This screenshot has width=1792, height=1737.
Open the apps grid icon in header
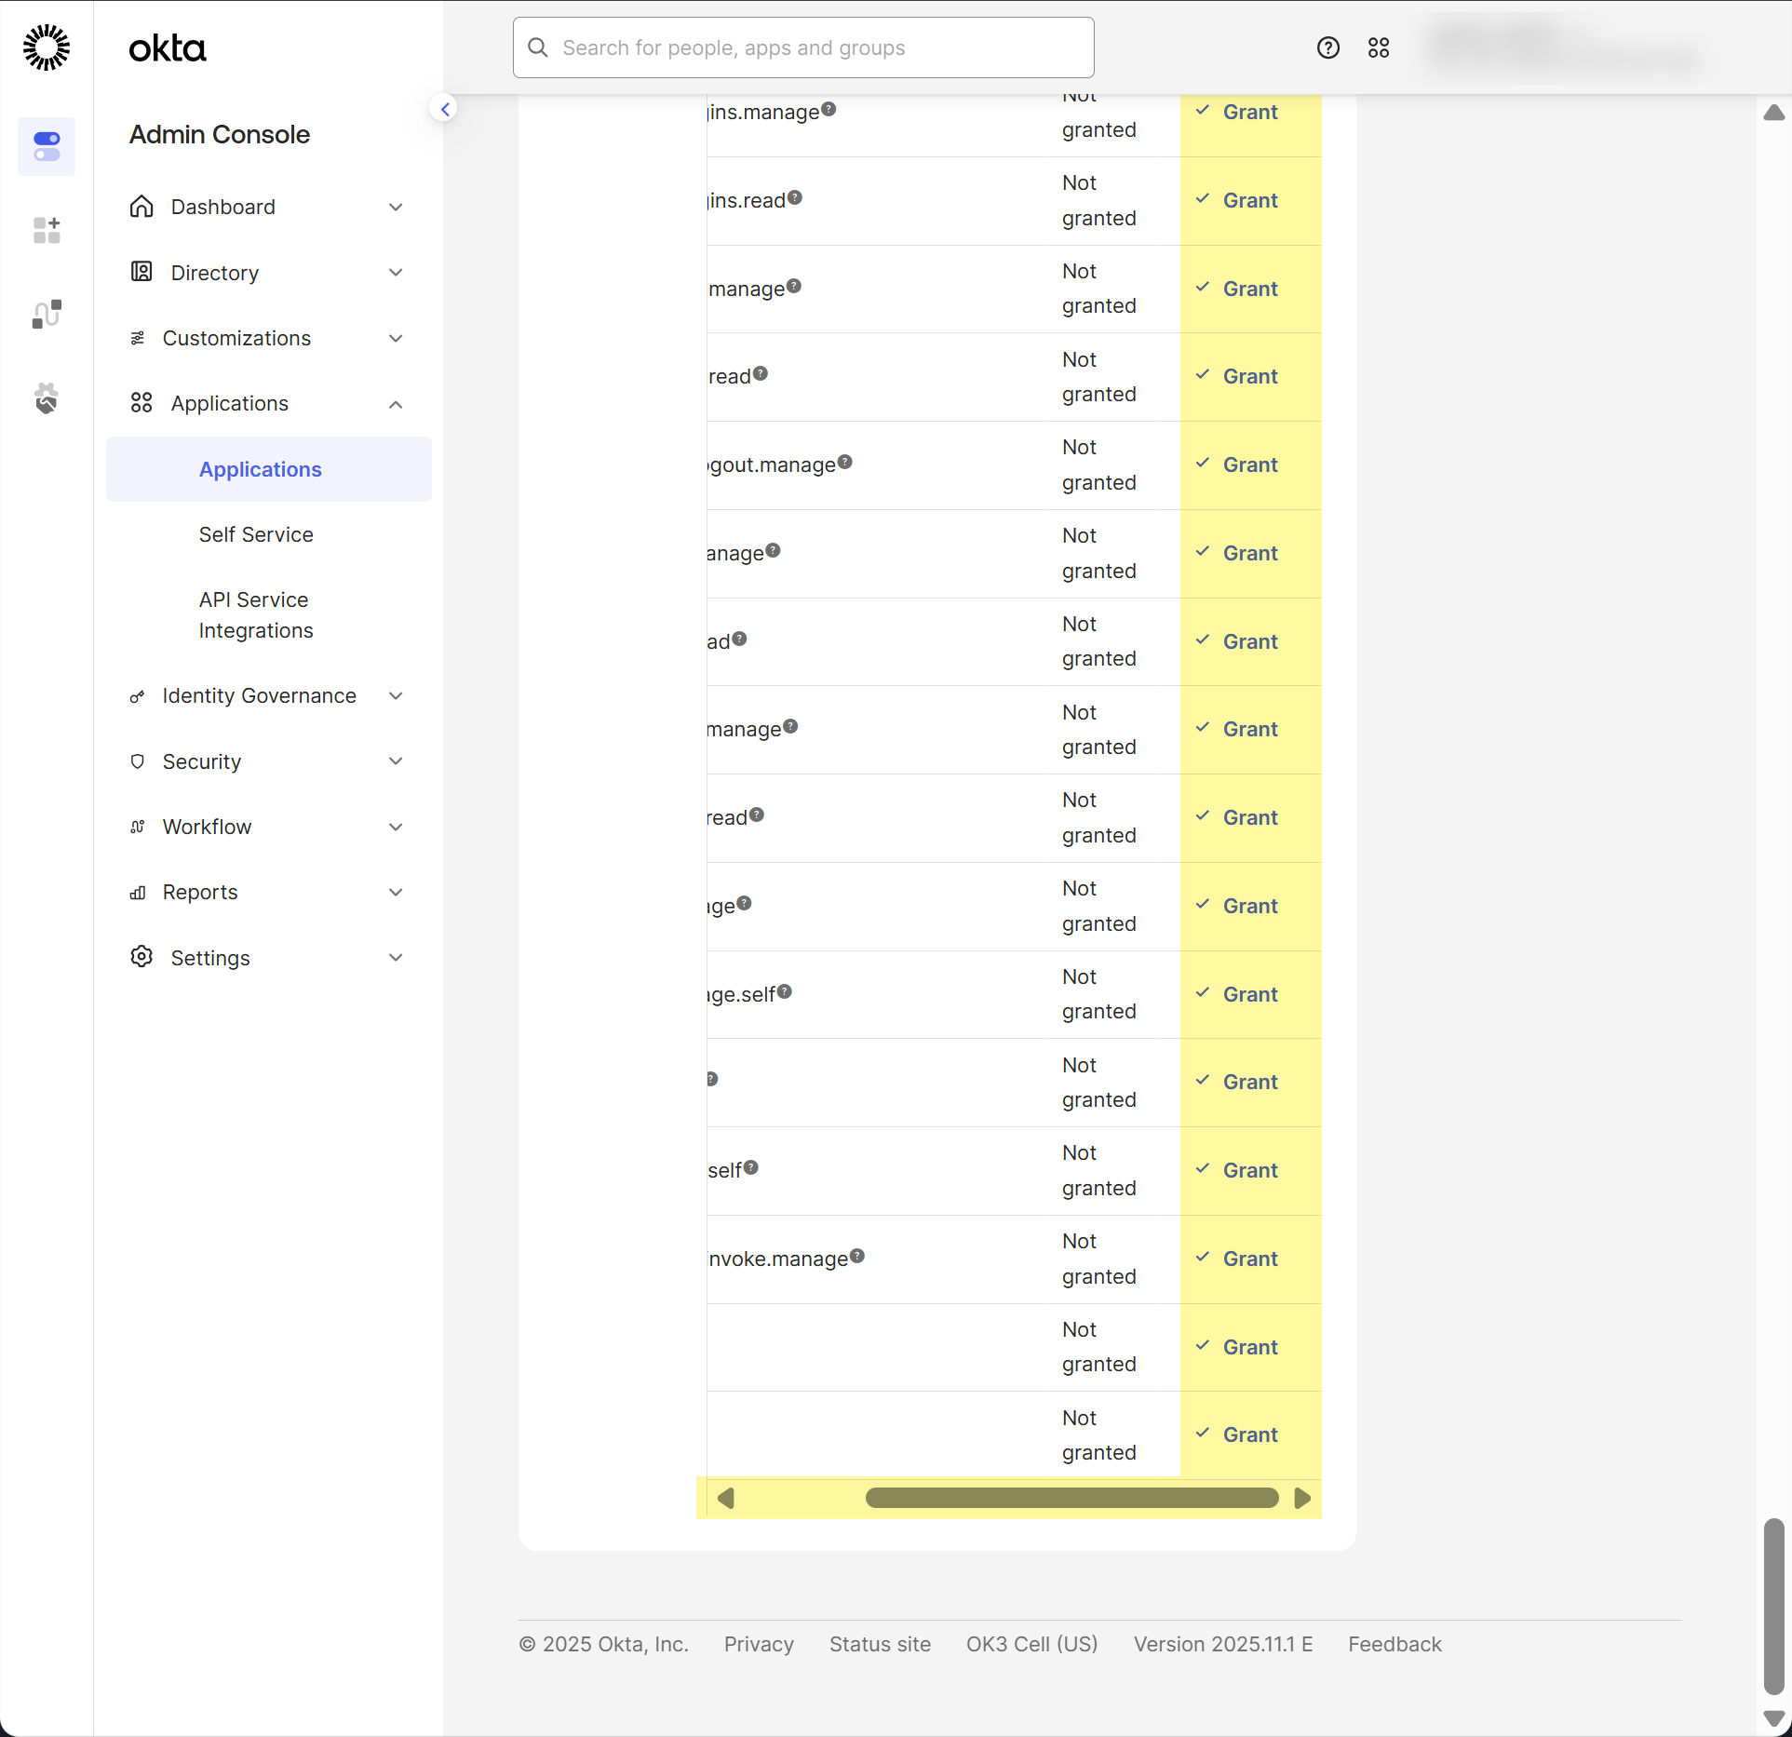click(x=1379, y=47)
